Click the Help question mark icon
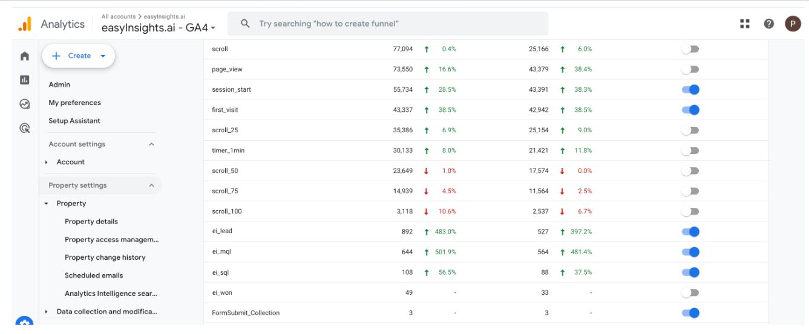 coord(768,24)
